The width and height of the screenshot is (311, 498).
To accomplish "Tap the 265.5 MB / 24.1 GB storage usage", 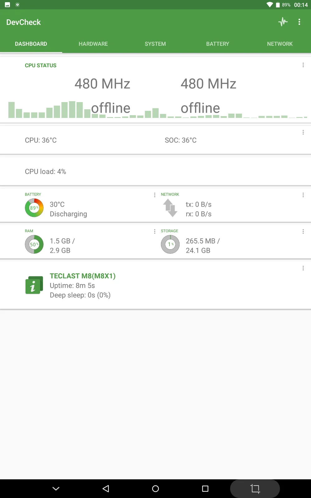I will point(203,246).
